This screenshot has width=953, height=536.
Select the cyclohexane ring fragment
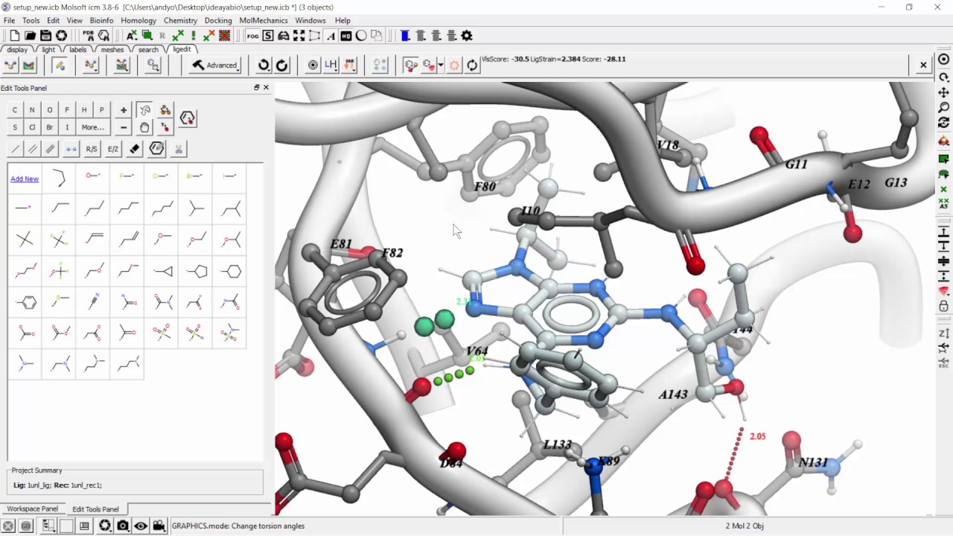231,272
